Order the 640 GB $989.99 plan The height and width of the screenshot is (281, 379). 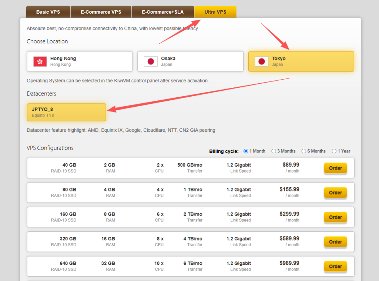click(335, 266)
